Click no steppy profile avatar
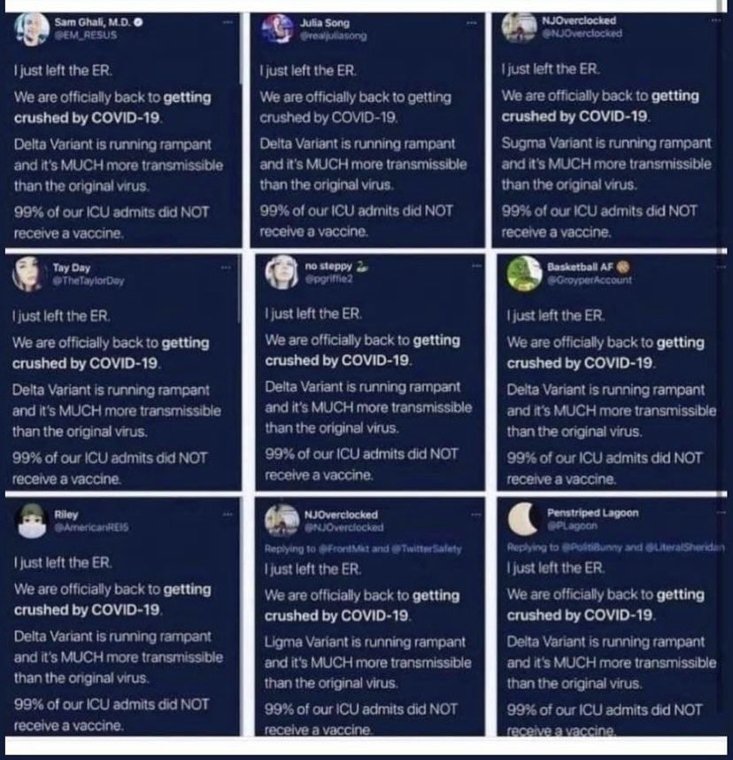 pyautogui.click(x=282, y=273)
